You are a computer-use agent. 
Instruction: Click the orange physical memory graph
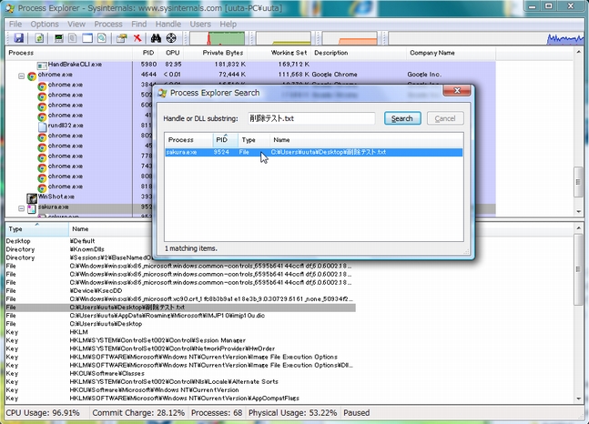coord(350,38)
